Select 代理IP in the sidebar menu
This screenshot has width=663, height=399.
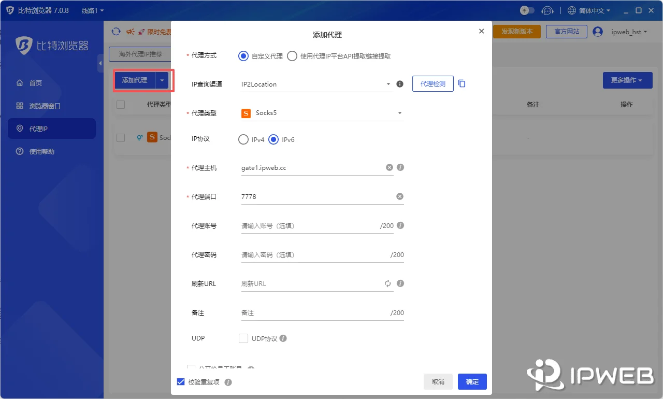tap(52, 129)
